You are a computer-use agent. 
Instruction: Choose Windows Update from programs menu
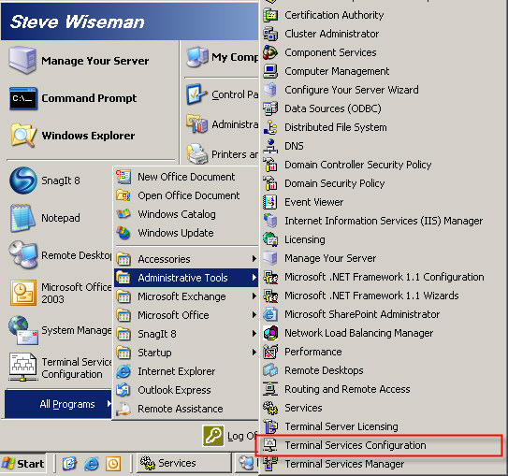(186, 233)
